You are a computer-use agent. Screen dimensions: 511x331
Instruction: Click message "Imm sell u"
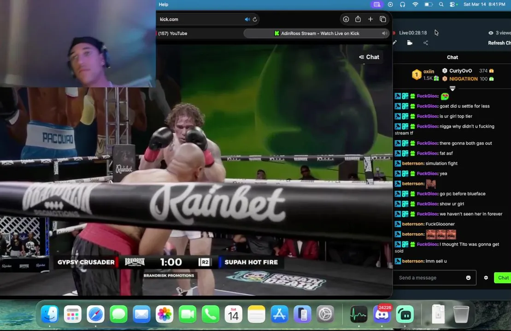(436, 261)
